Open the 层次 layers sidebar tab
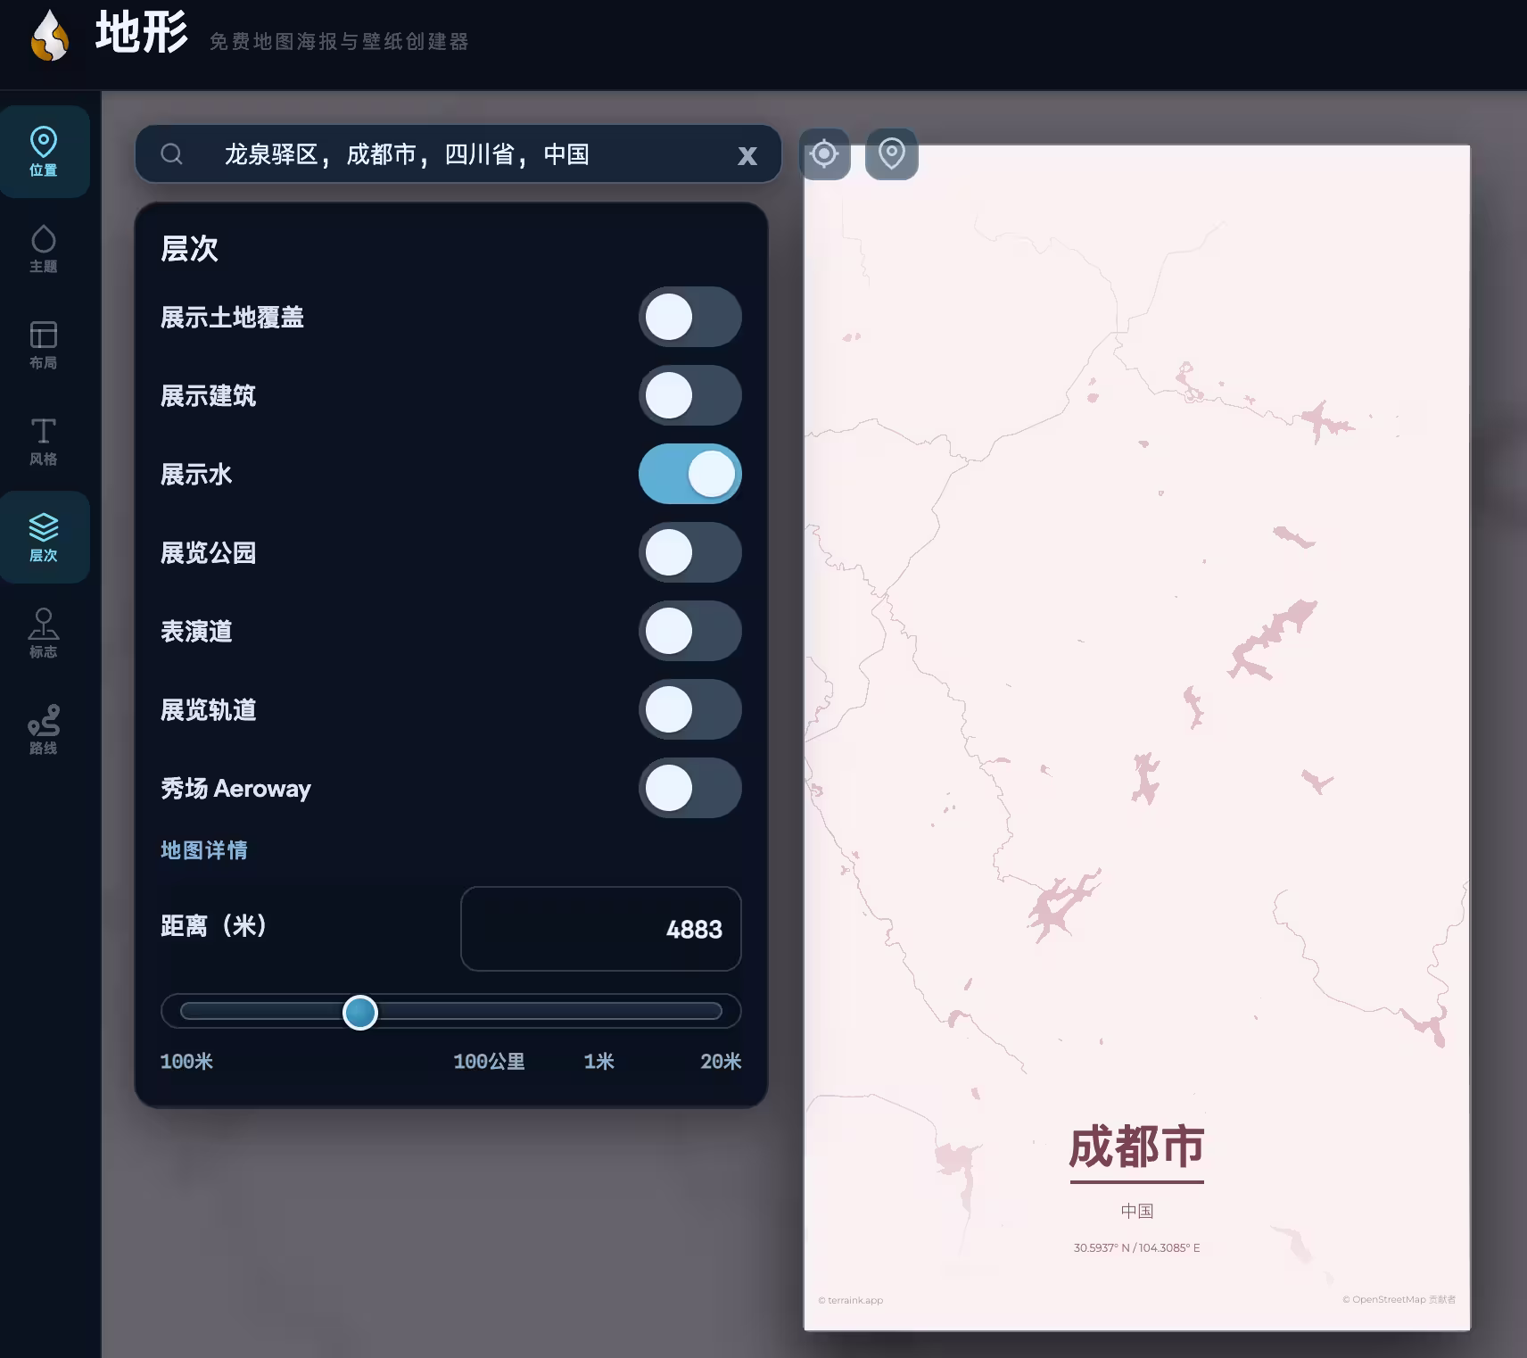Image resolution: width=1527 pixels, height=1358 pixels. pyautogui.click(x=44, y=537)
